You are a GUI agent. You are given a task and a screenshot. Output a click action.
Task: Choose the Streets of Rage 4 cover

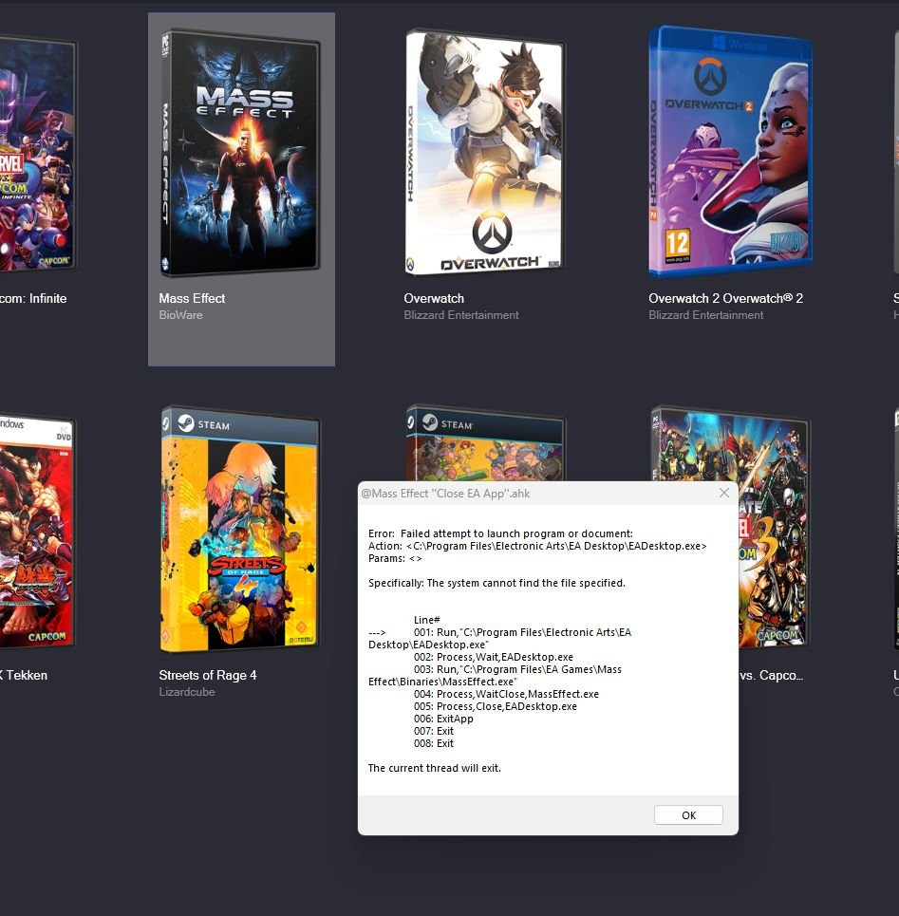pyautogui.click(x=240, y=530)
